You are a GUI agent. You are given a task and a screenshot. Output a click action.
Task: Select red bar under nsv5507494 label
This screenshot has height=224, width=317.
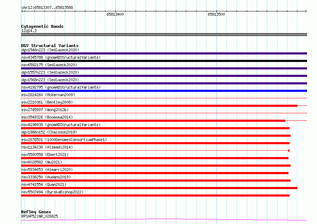[155, 196]
